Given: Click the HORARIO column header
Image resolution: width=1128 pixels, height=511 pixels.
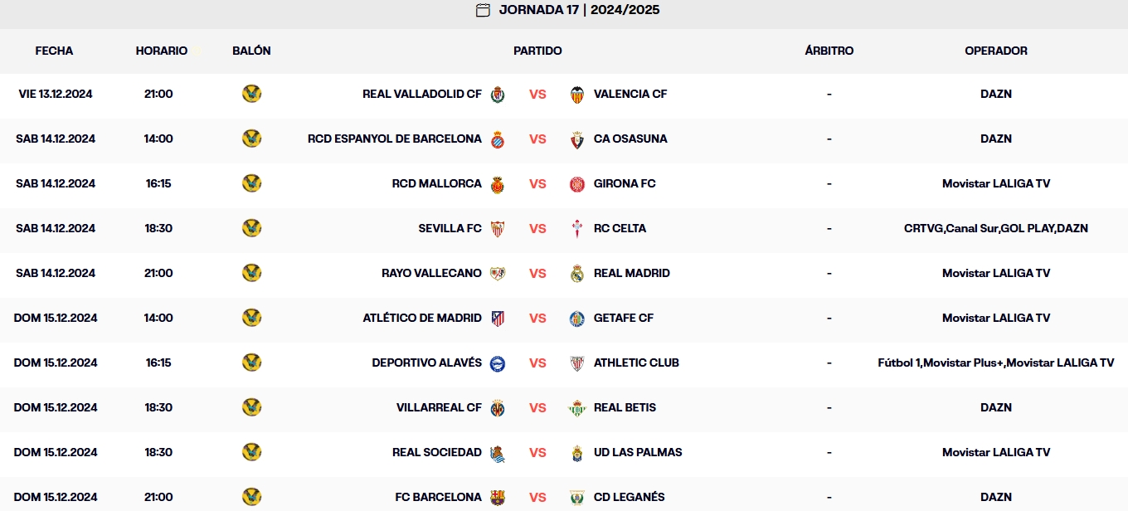Looking at the screenshot, I should pyautogui.click(x=162, y=51).
